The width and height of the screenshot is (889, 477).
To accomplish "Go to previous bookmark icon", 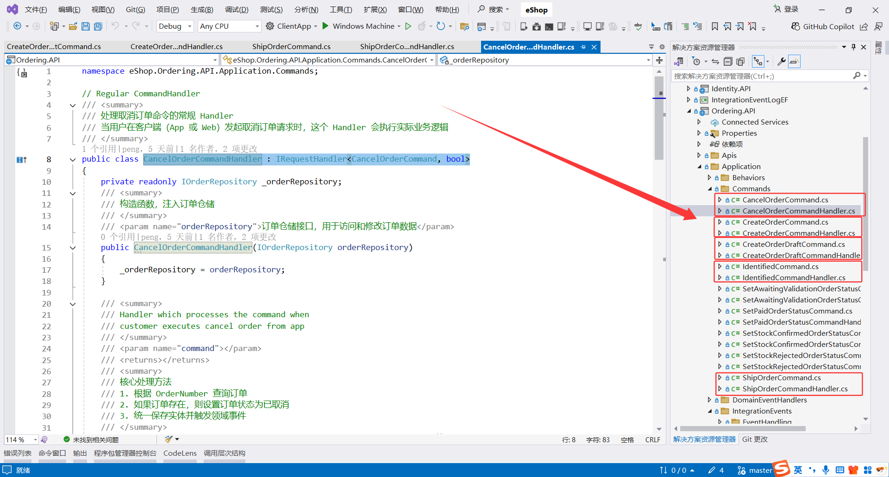I will pyautogui.click(x=727, y=26).
